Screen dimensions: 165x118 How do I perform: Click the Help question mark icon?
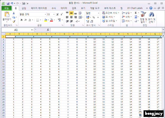pyautogui.click(x=151, y=8)
